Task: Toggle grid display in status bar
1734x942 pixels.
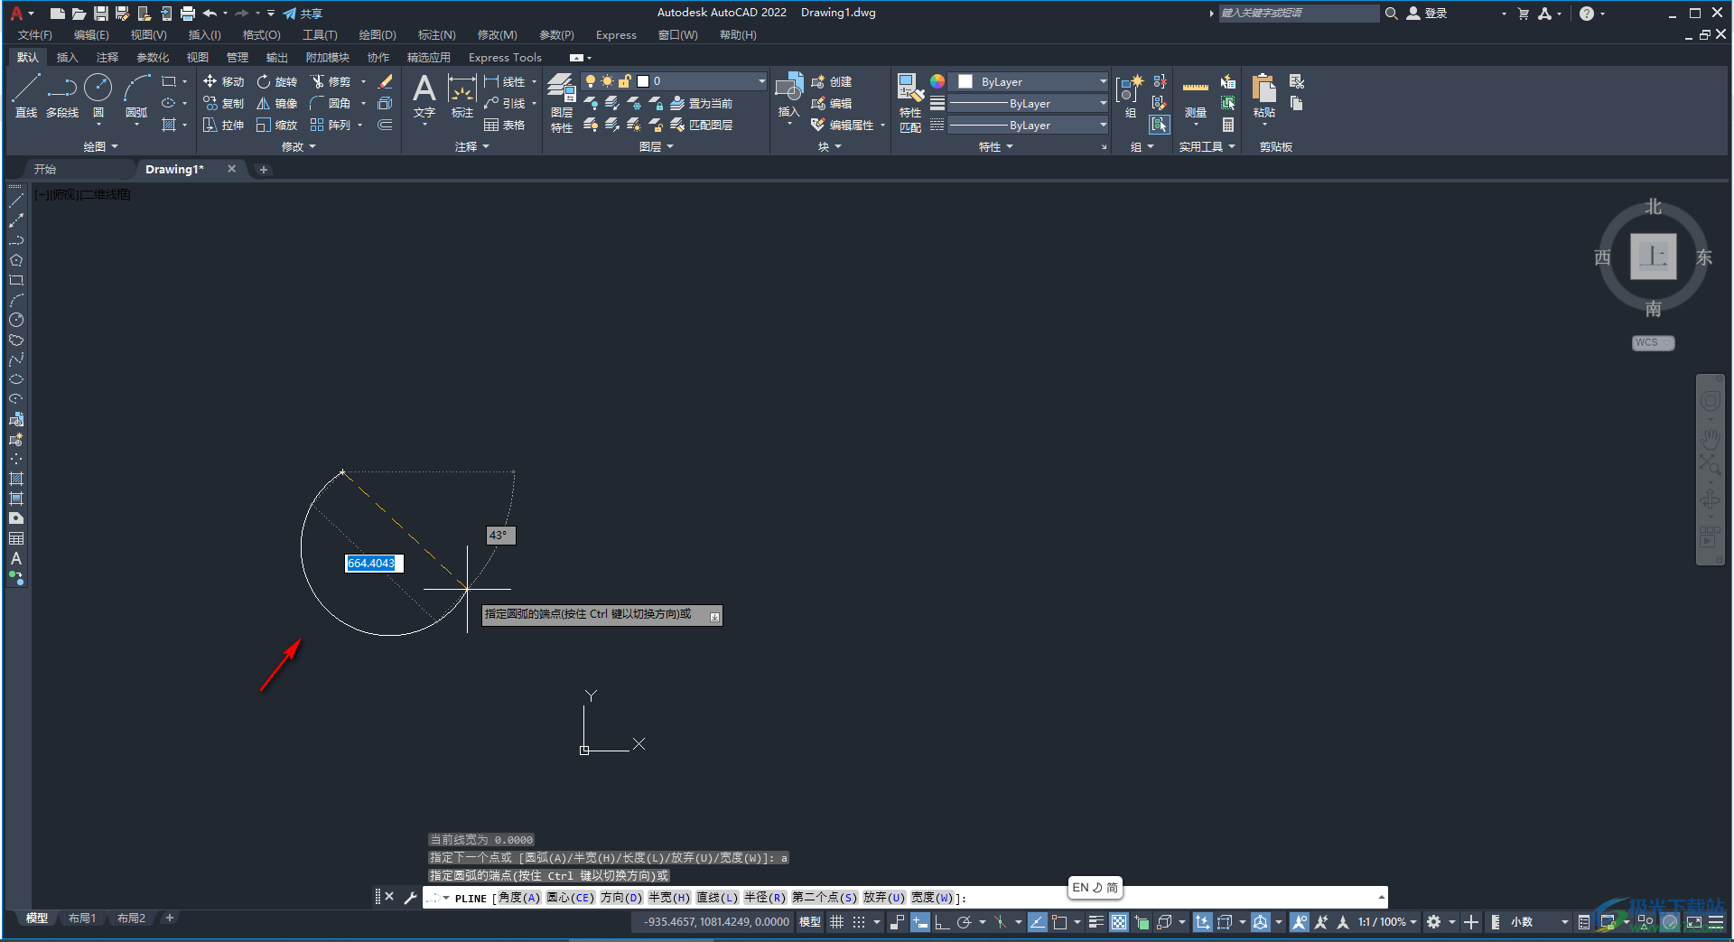Action: click(x=837, y=922)
